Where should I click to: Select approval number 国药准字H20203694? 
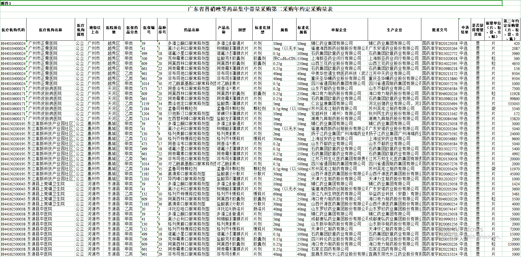point(440,104)
